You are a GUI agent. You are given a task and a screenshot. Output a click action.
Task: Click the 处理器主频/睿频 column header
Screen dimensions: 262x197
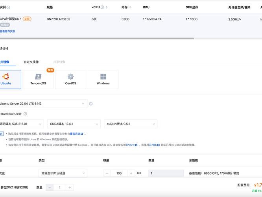(239, 7)
